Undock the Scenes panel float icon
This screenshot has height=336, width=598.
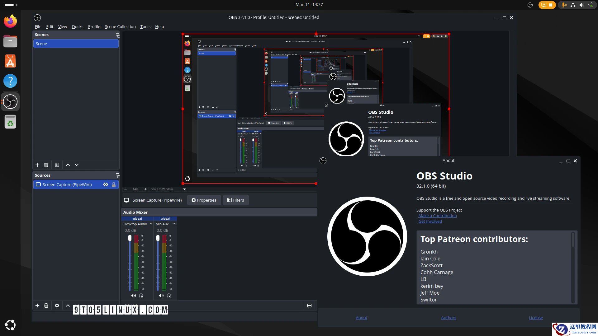117,35
